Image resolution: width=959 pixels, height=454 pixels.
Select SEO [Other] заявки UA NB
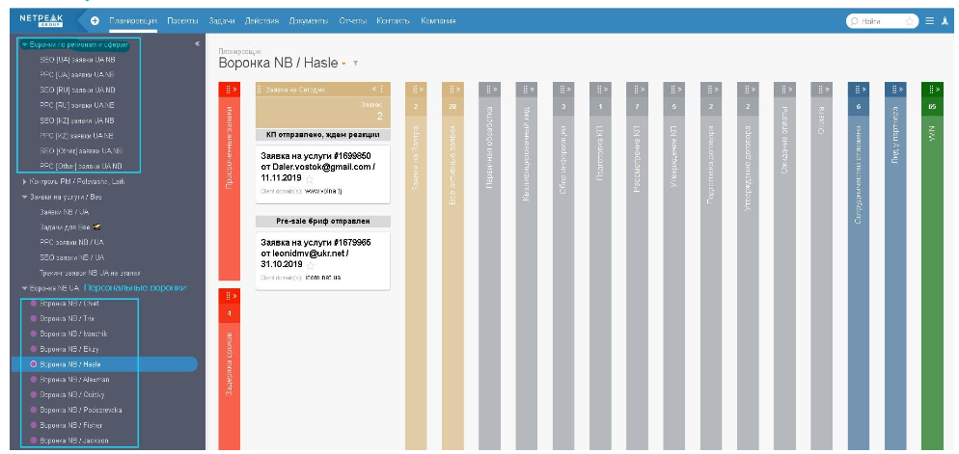pyautogui.click(x=81, y=151)
